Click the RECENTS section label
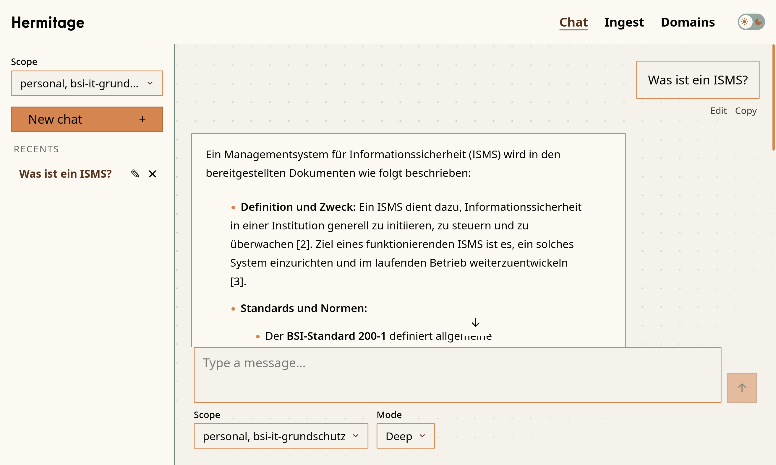The image size is (776, 465). 36,149
